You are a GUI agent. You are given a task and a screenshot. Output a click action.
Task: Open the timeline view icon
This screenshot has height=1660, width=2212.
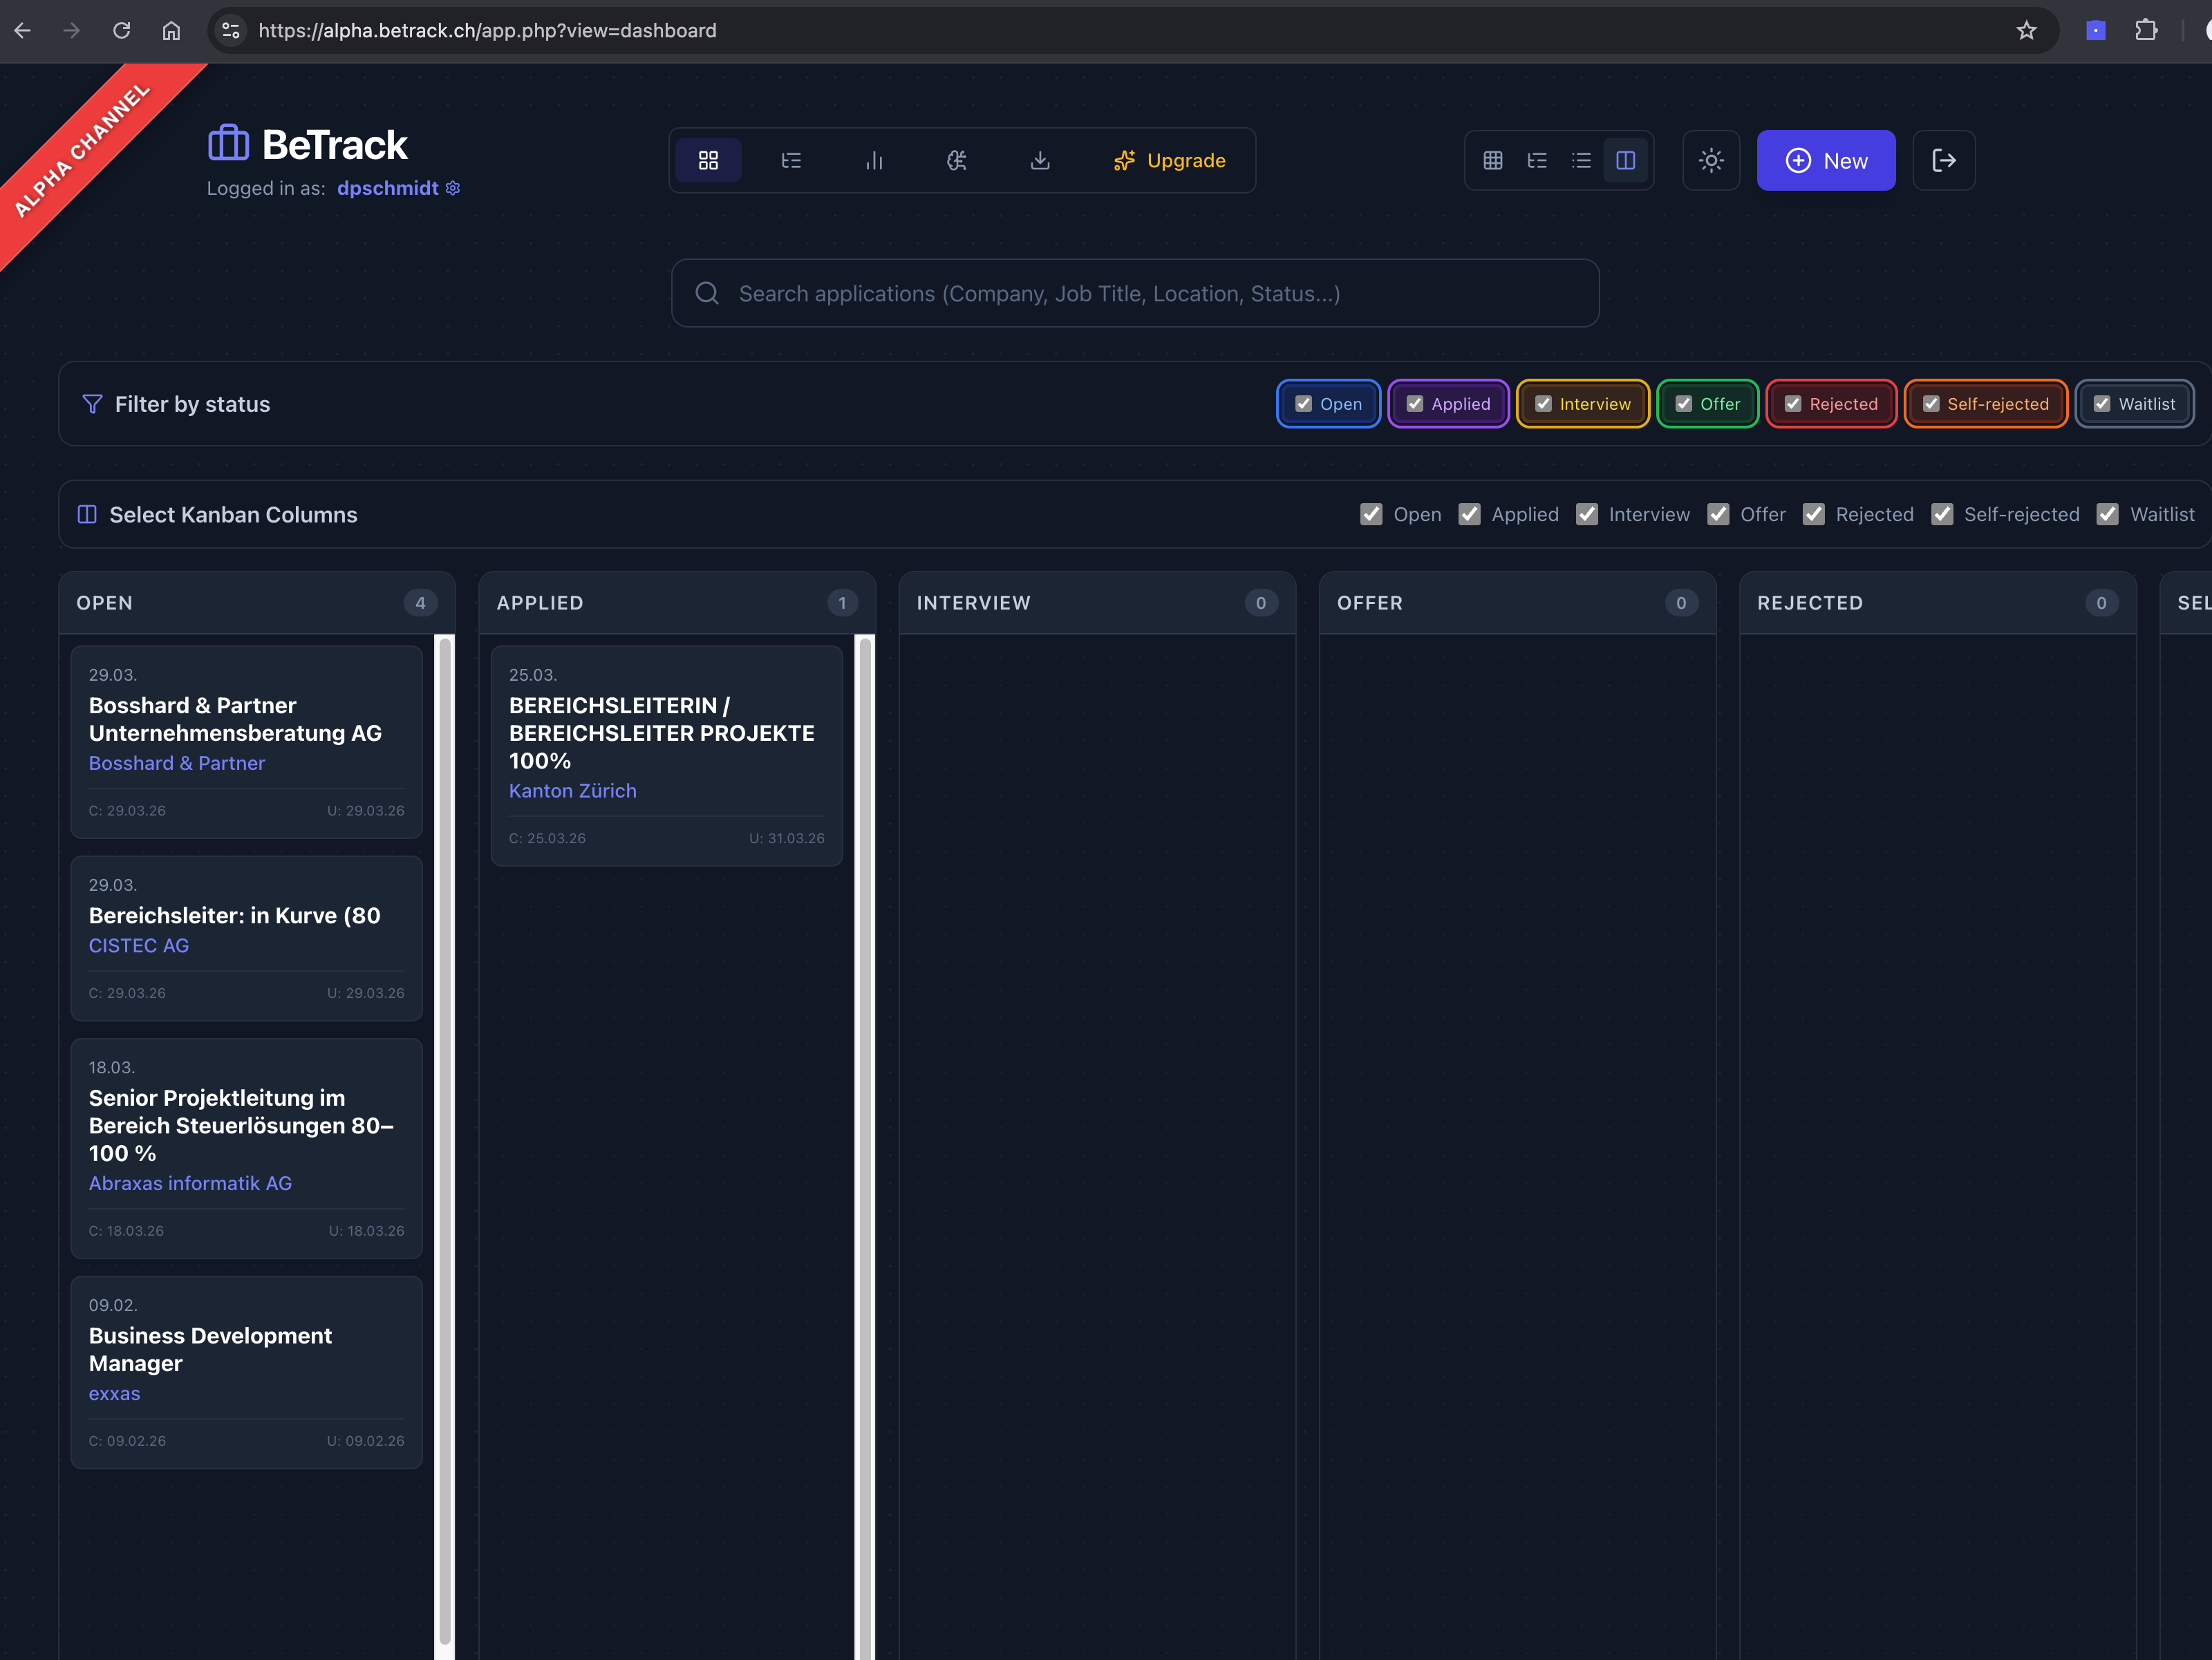coord(791,160)
